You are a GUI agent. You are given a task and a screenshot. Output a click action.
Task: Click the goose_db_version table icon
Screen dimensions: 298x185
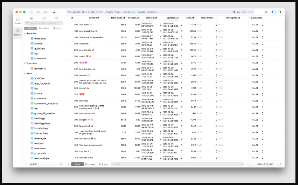(x=32, y=113)
